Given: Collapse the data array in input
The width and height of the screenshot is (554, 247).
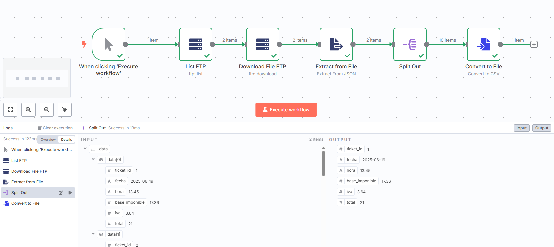Looking at the screenshot, I should pyautogui.click(x=85, y=149).
